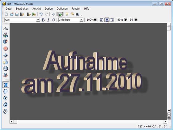Undo the last action
Image resolution: width=173 pixels, height=130 pixels.
point(41,14)
